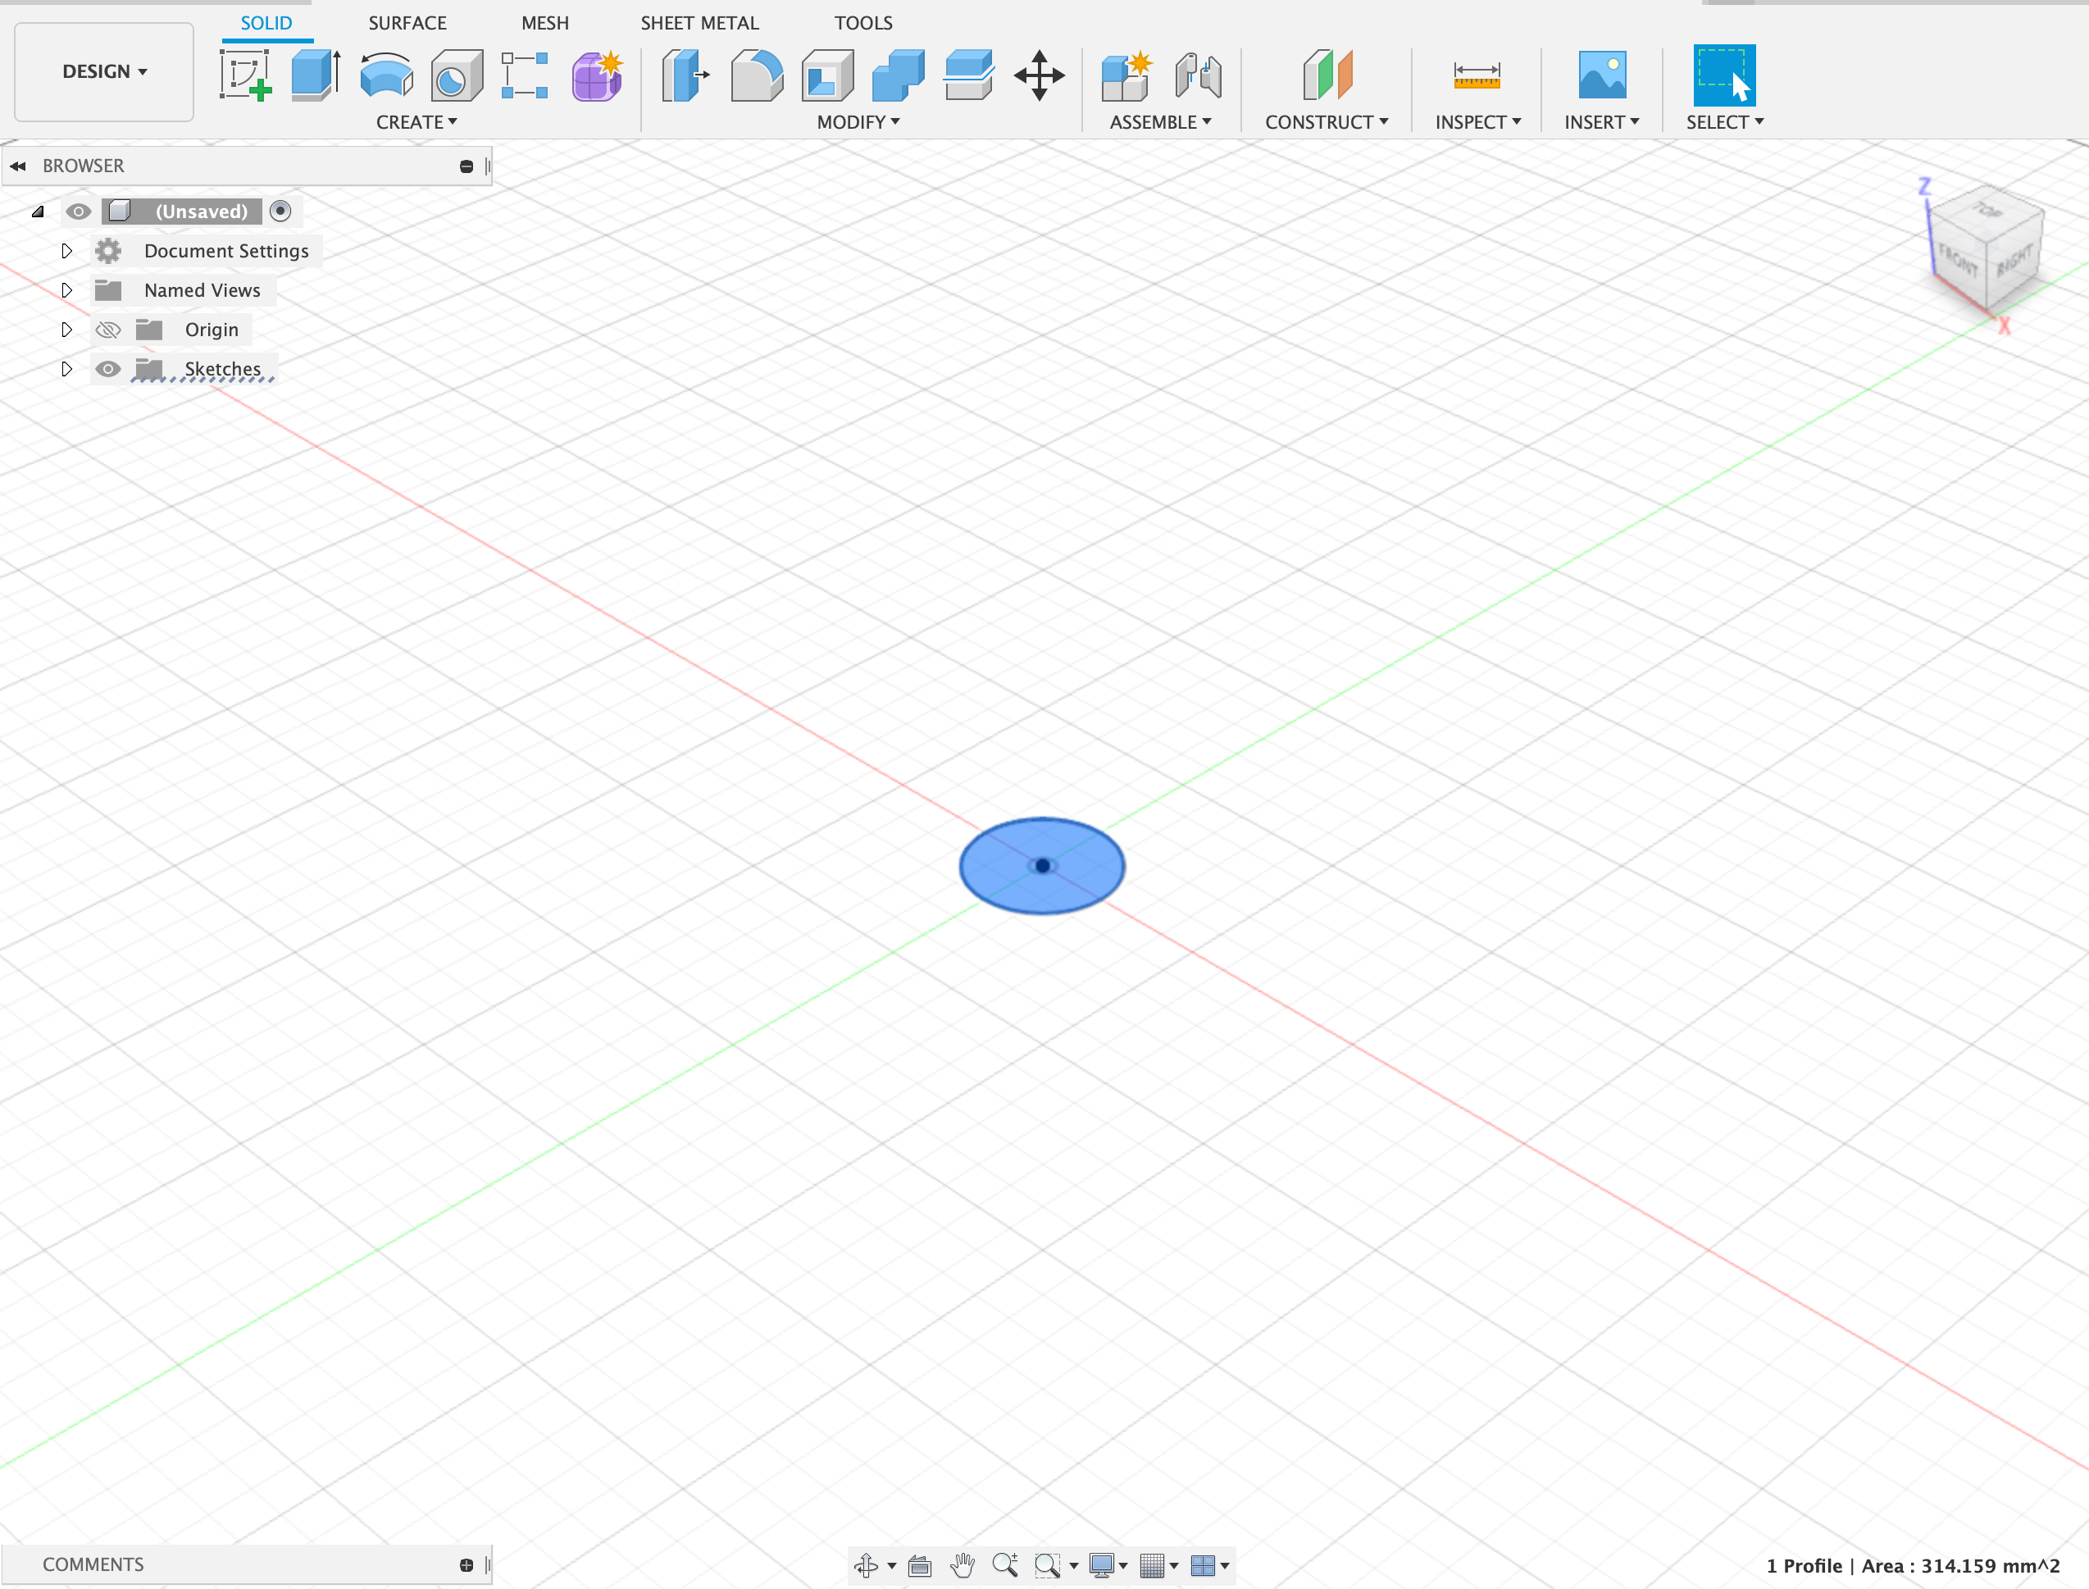Viewport: 2089px width, 1589px height.
Task: Select the New Component tool
Action: click(x=1126, y=75)
